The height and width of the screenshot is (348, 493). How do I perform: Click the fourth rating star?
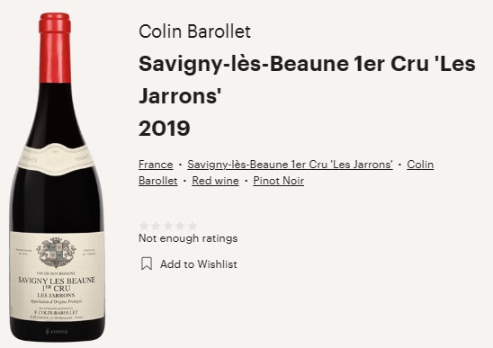(x=180, y=226)
